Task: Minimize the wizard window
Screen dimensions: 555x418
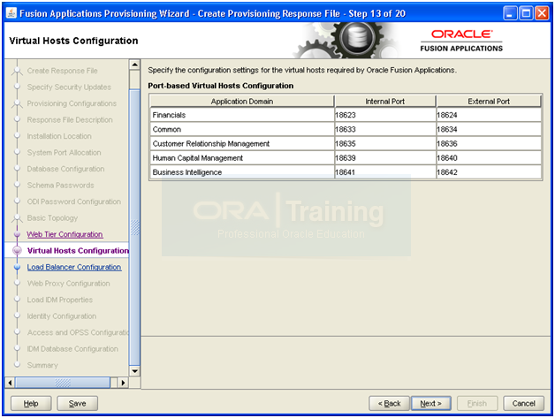Action: point(510,13)
